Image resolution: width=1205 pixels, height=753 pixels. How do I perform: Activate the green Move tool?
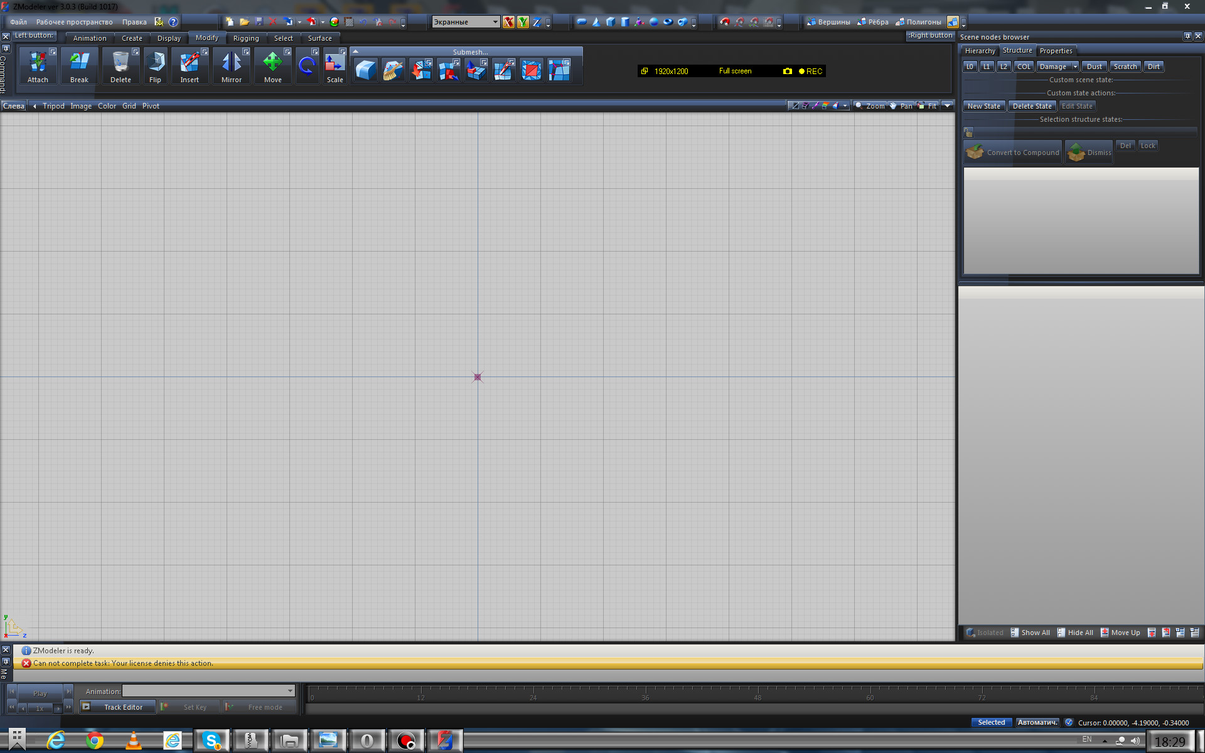272,66
